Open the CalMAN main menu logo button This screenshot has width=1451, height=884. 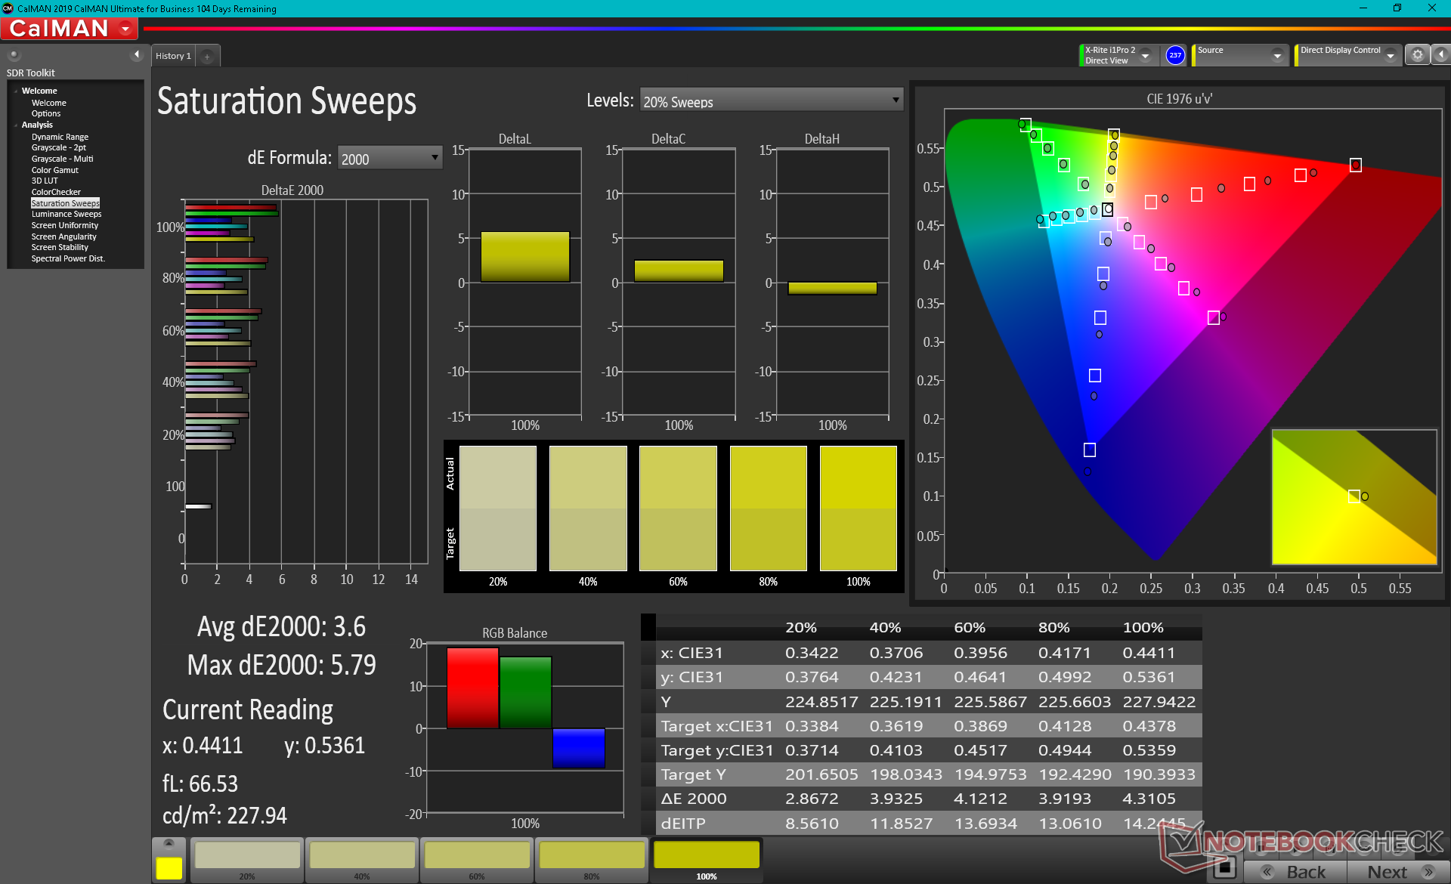pos(70,29)
